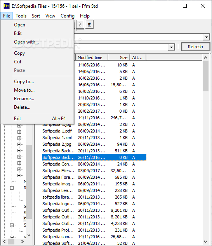
Task: Select the file 'Softpedia 1.pdf'
Action: [57, 131]
